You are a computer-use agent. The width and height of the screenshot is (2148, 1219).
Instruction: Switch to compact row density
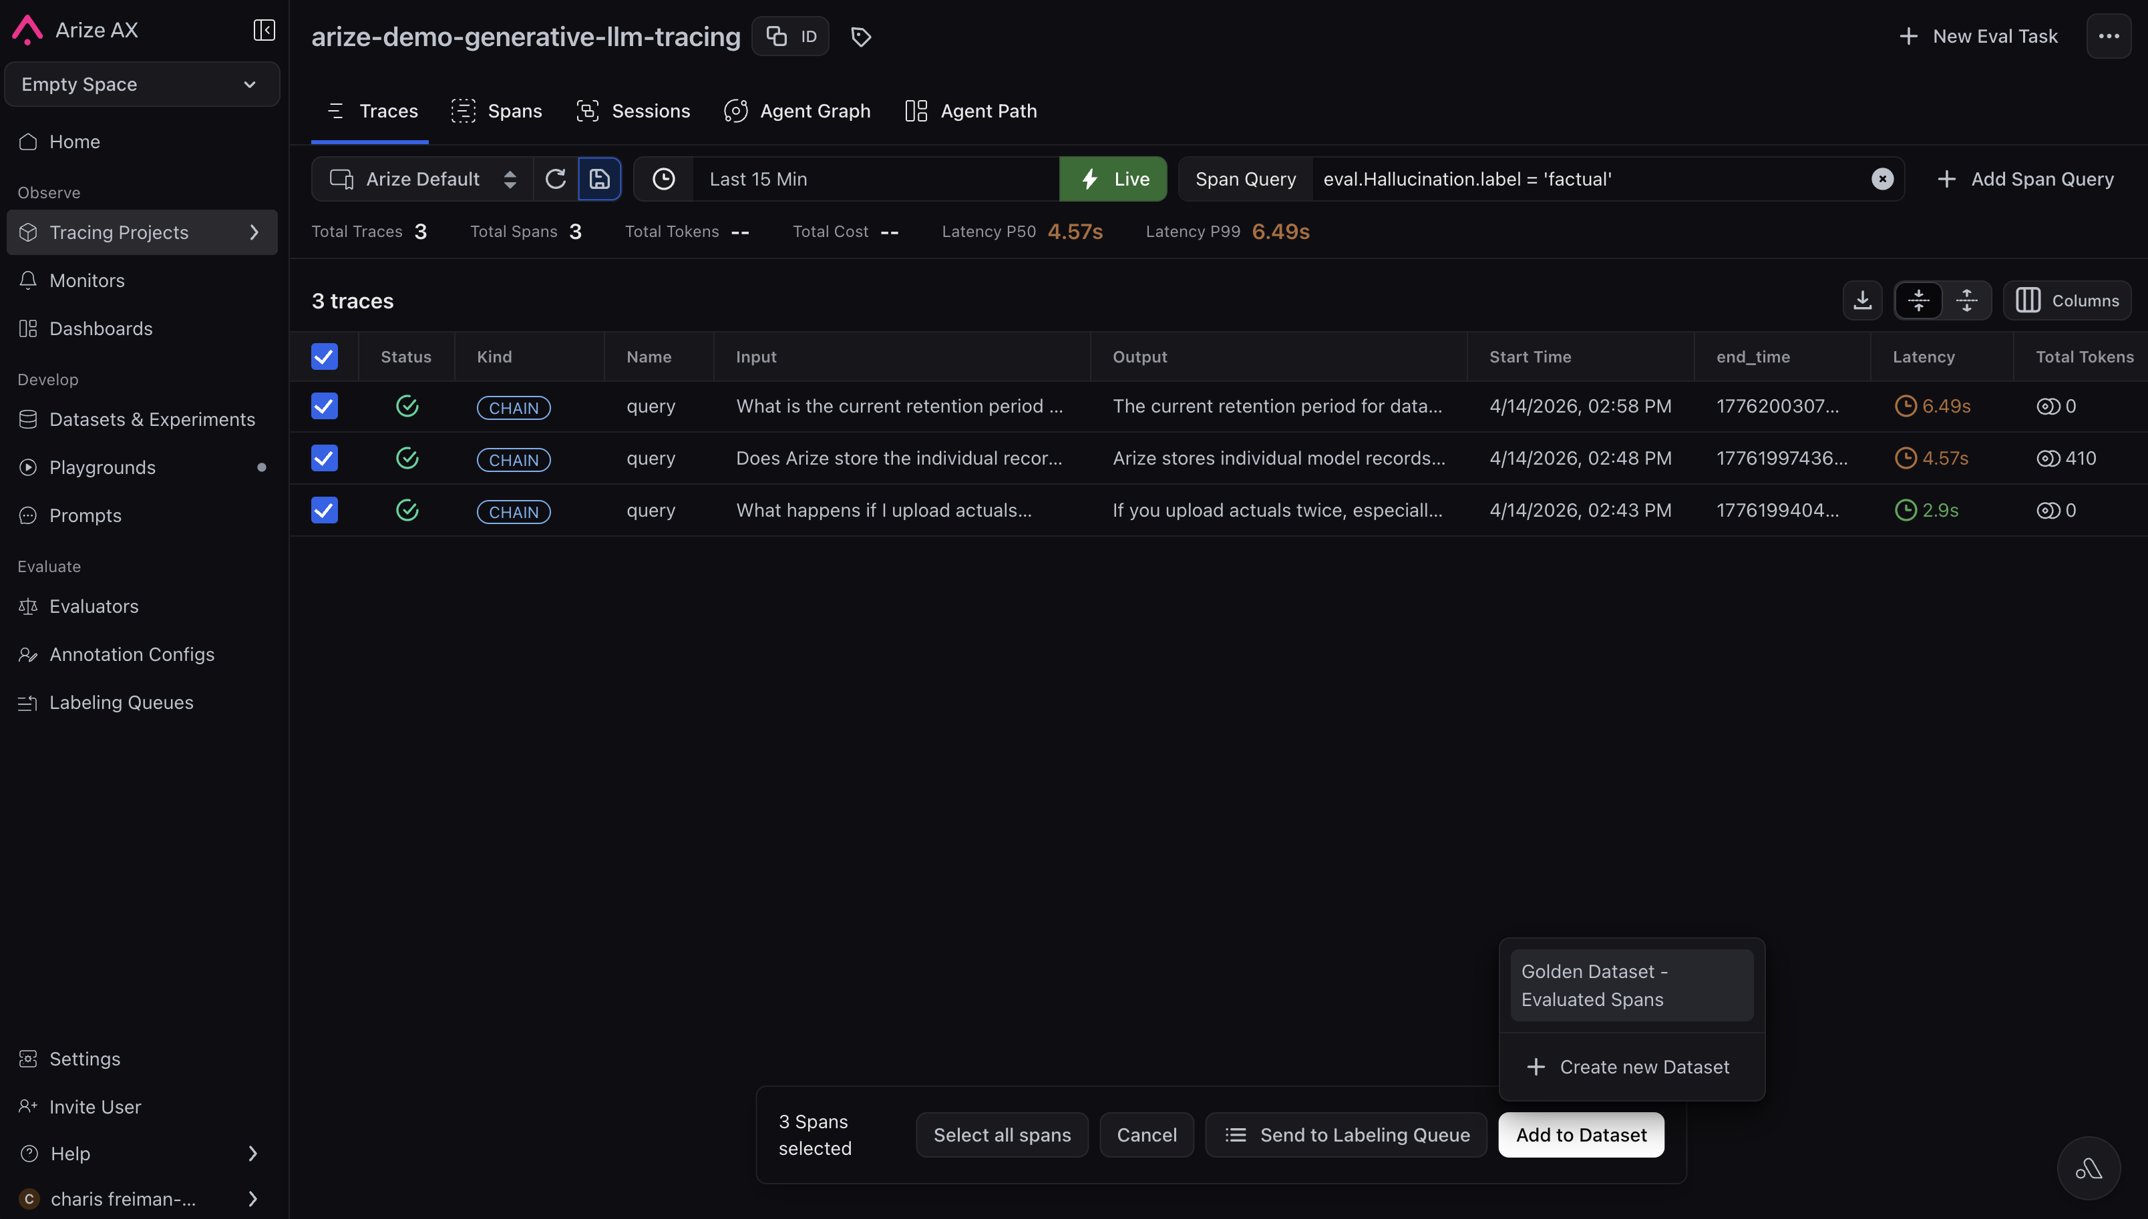click(1918, 300)
